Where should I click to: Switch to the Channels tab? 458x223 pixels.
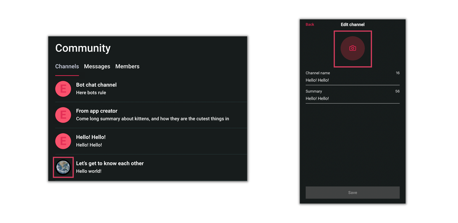pos(67,66)
